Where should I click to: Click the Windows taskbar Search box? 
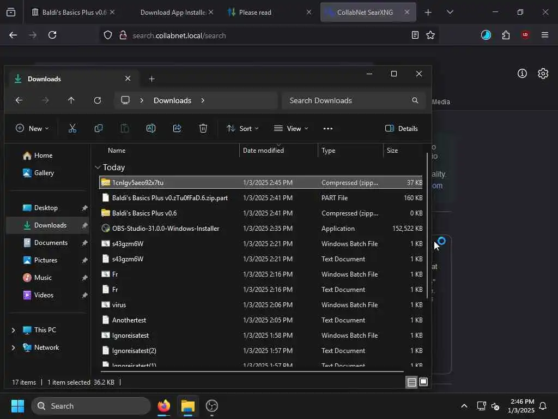pos(91,406)
